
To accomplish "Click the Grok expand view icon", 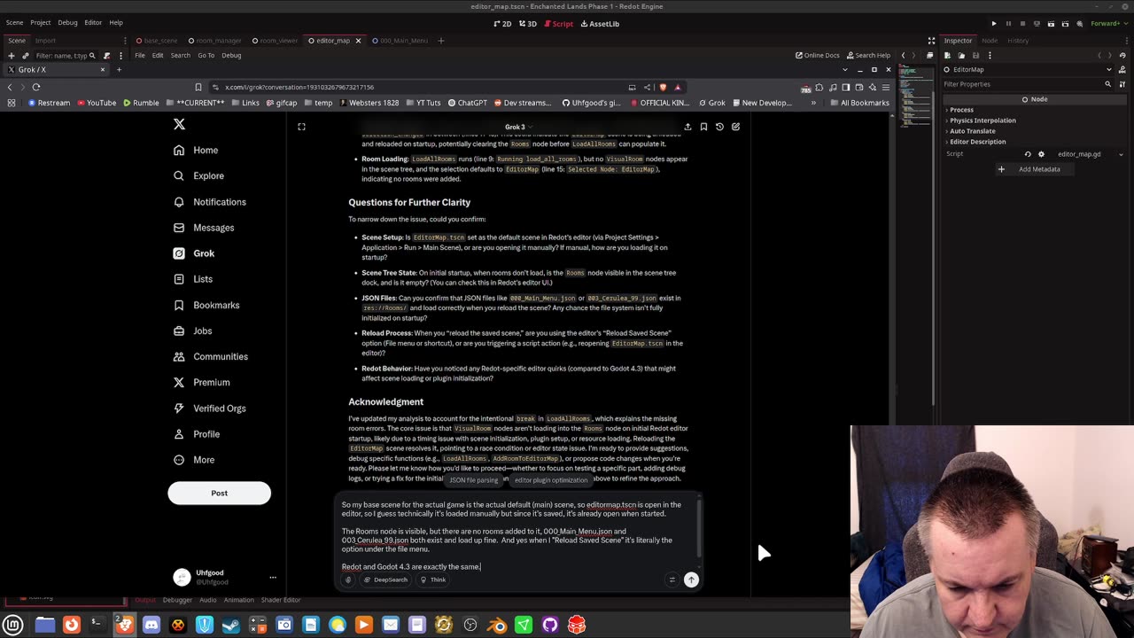I will tap(301, 127).
